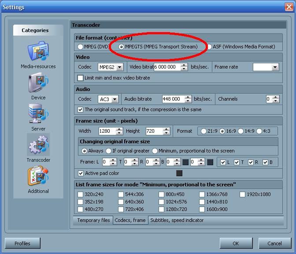296x254 pixels.
Task: Click the frame Width field
Action: pos(107,131)
